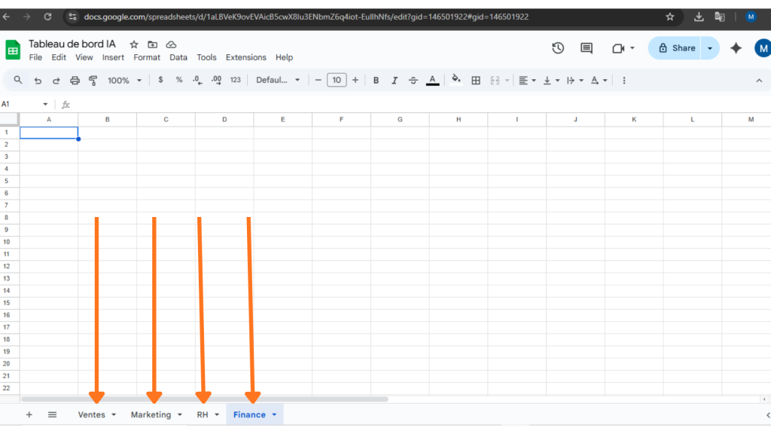Open the Fill color tool

(456, 80)
